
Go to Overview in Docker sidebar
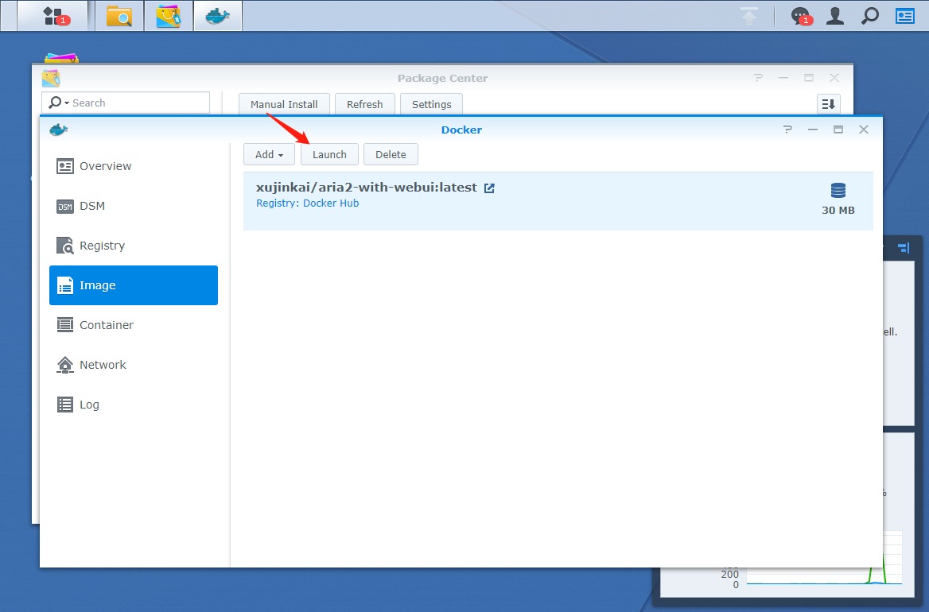[x=134, y=166]
